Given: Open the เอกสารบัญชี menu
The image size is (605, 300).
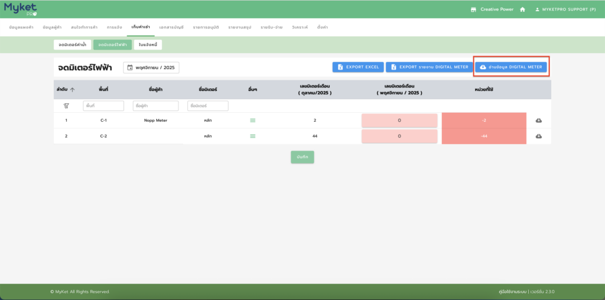Looking at the screenshot, I should pyautogui.click(x=171, y=28).
